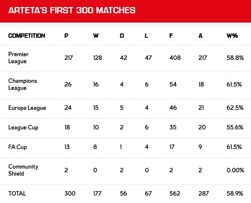Select the Europa League row label
Viewport: 251px width, 203px height.
27,108
